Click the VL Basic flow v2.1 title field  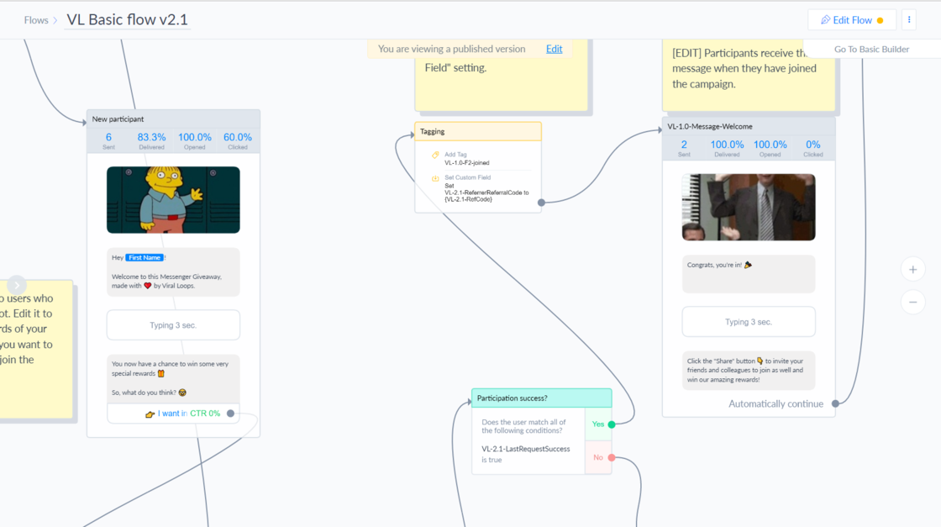(x=127, y=18)
